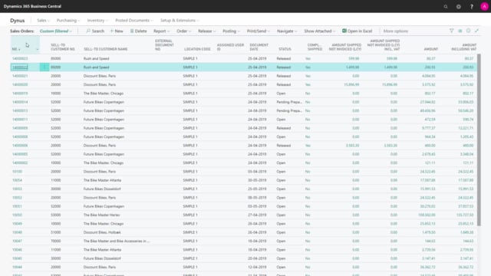Click Released status in order 14000009 row
Screen dimensions: 491x276
(284, 128)
